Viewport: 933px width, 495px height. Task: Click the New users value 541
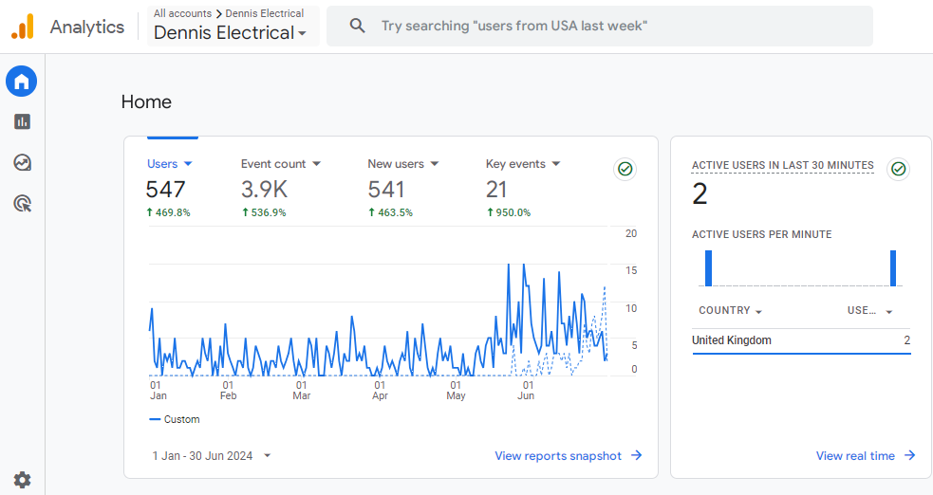click(386, 190)
